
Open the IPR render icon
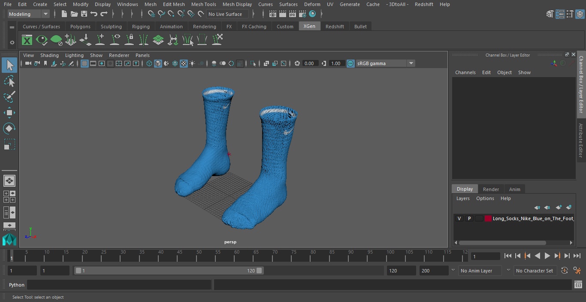(293, 14)
